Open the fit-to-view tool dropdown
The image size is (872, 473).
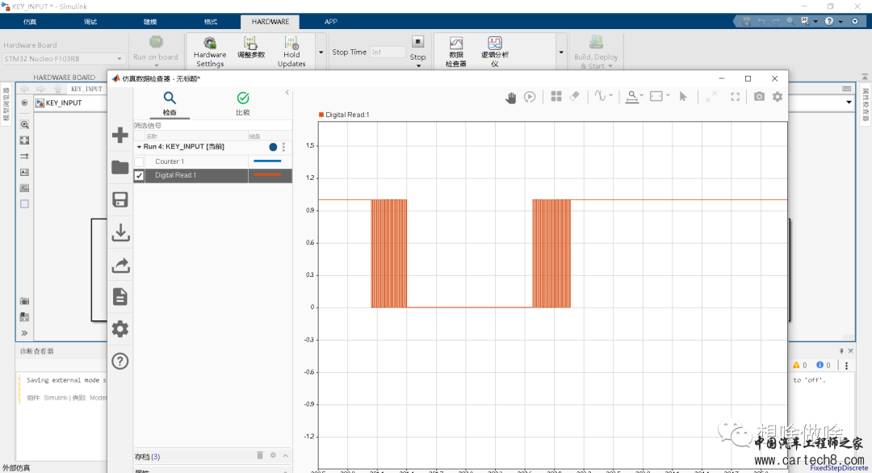(x=660, y=96)
